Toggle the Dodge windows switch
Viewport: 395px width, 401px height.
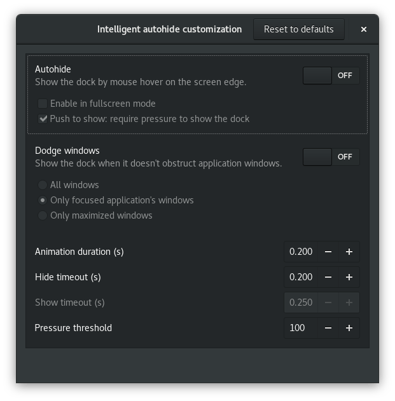click(331, 157)
